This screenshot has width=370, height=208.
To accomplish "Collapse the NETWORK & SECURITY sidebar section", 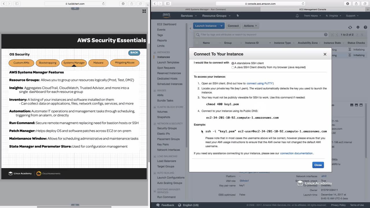I will tap(155, 123).
